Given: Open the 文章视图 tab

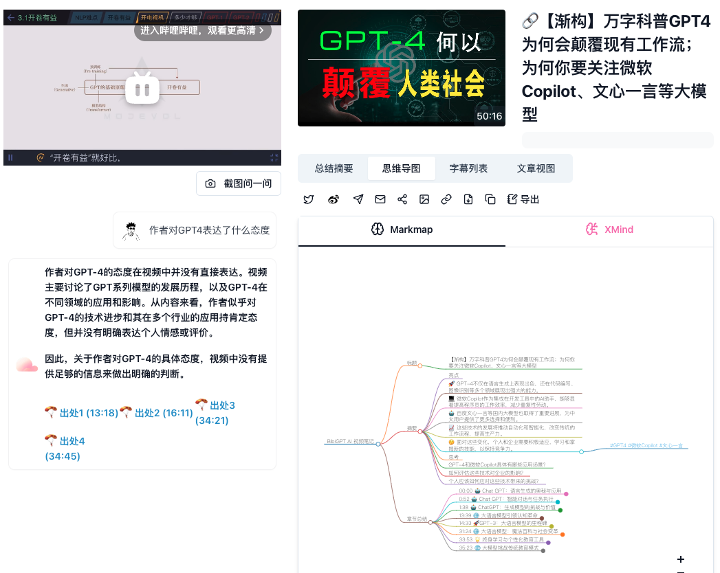Looking at the screenshot, I should pos(537,168).
